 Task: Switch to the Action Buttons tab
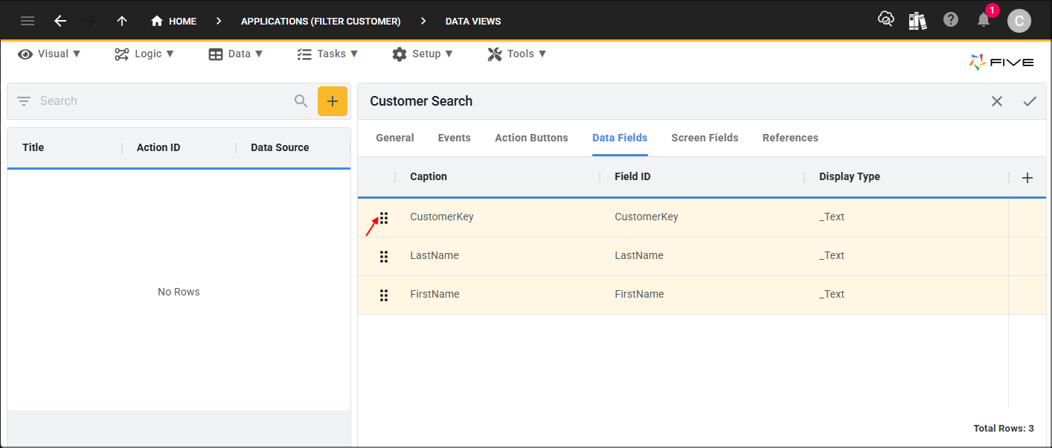pyautogui.click(x=531, y=138)
